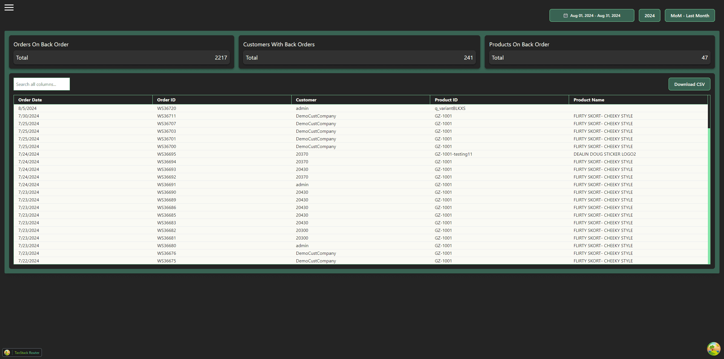Screen dimensions: 724x359
Task: Click DEALIN DOUG STICKER LOGO2 product name
Action: click(x=605, y=154)
